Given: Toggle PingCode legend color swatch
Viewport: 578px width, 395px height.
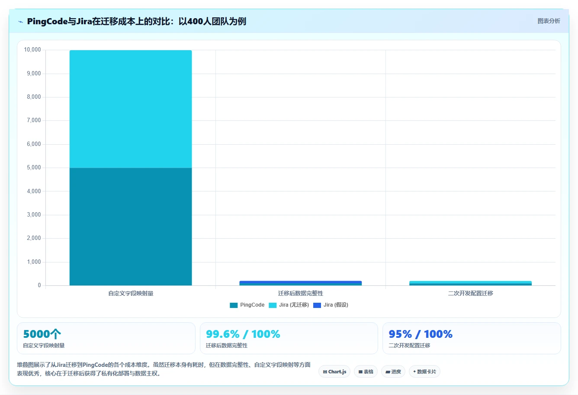Looking at the screenshot, I should 234,305.
